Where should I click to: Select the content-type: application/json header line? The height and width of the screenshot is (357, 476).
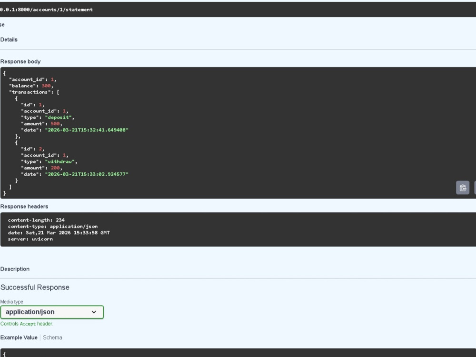[x=53, y=227]
